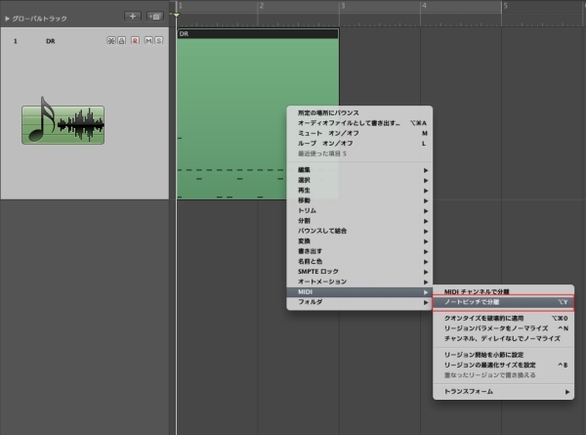
Task: Open the 編集 submenu
Action: [359, 170]
